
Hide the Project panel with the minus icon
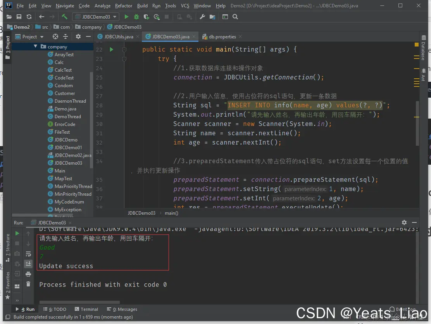point(88,36)
